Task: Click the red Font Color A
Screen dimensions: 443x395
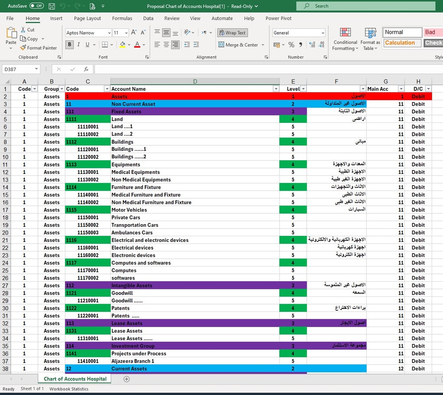Action: [137, 45]
